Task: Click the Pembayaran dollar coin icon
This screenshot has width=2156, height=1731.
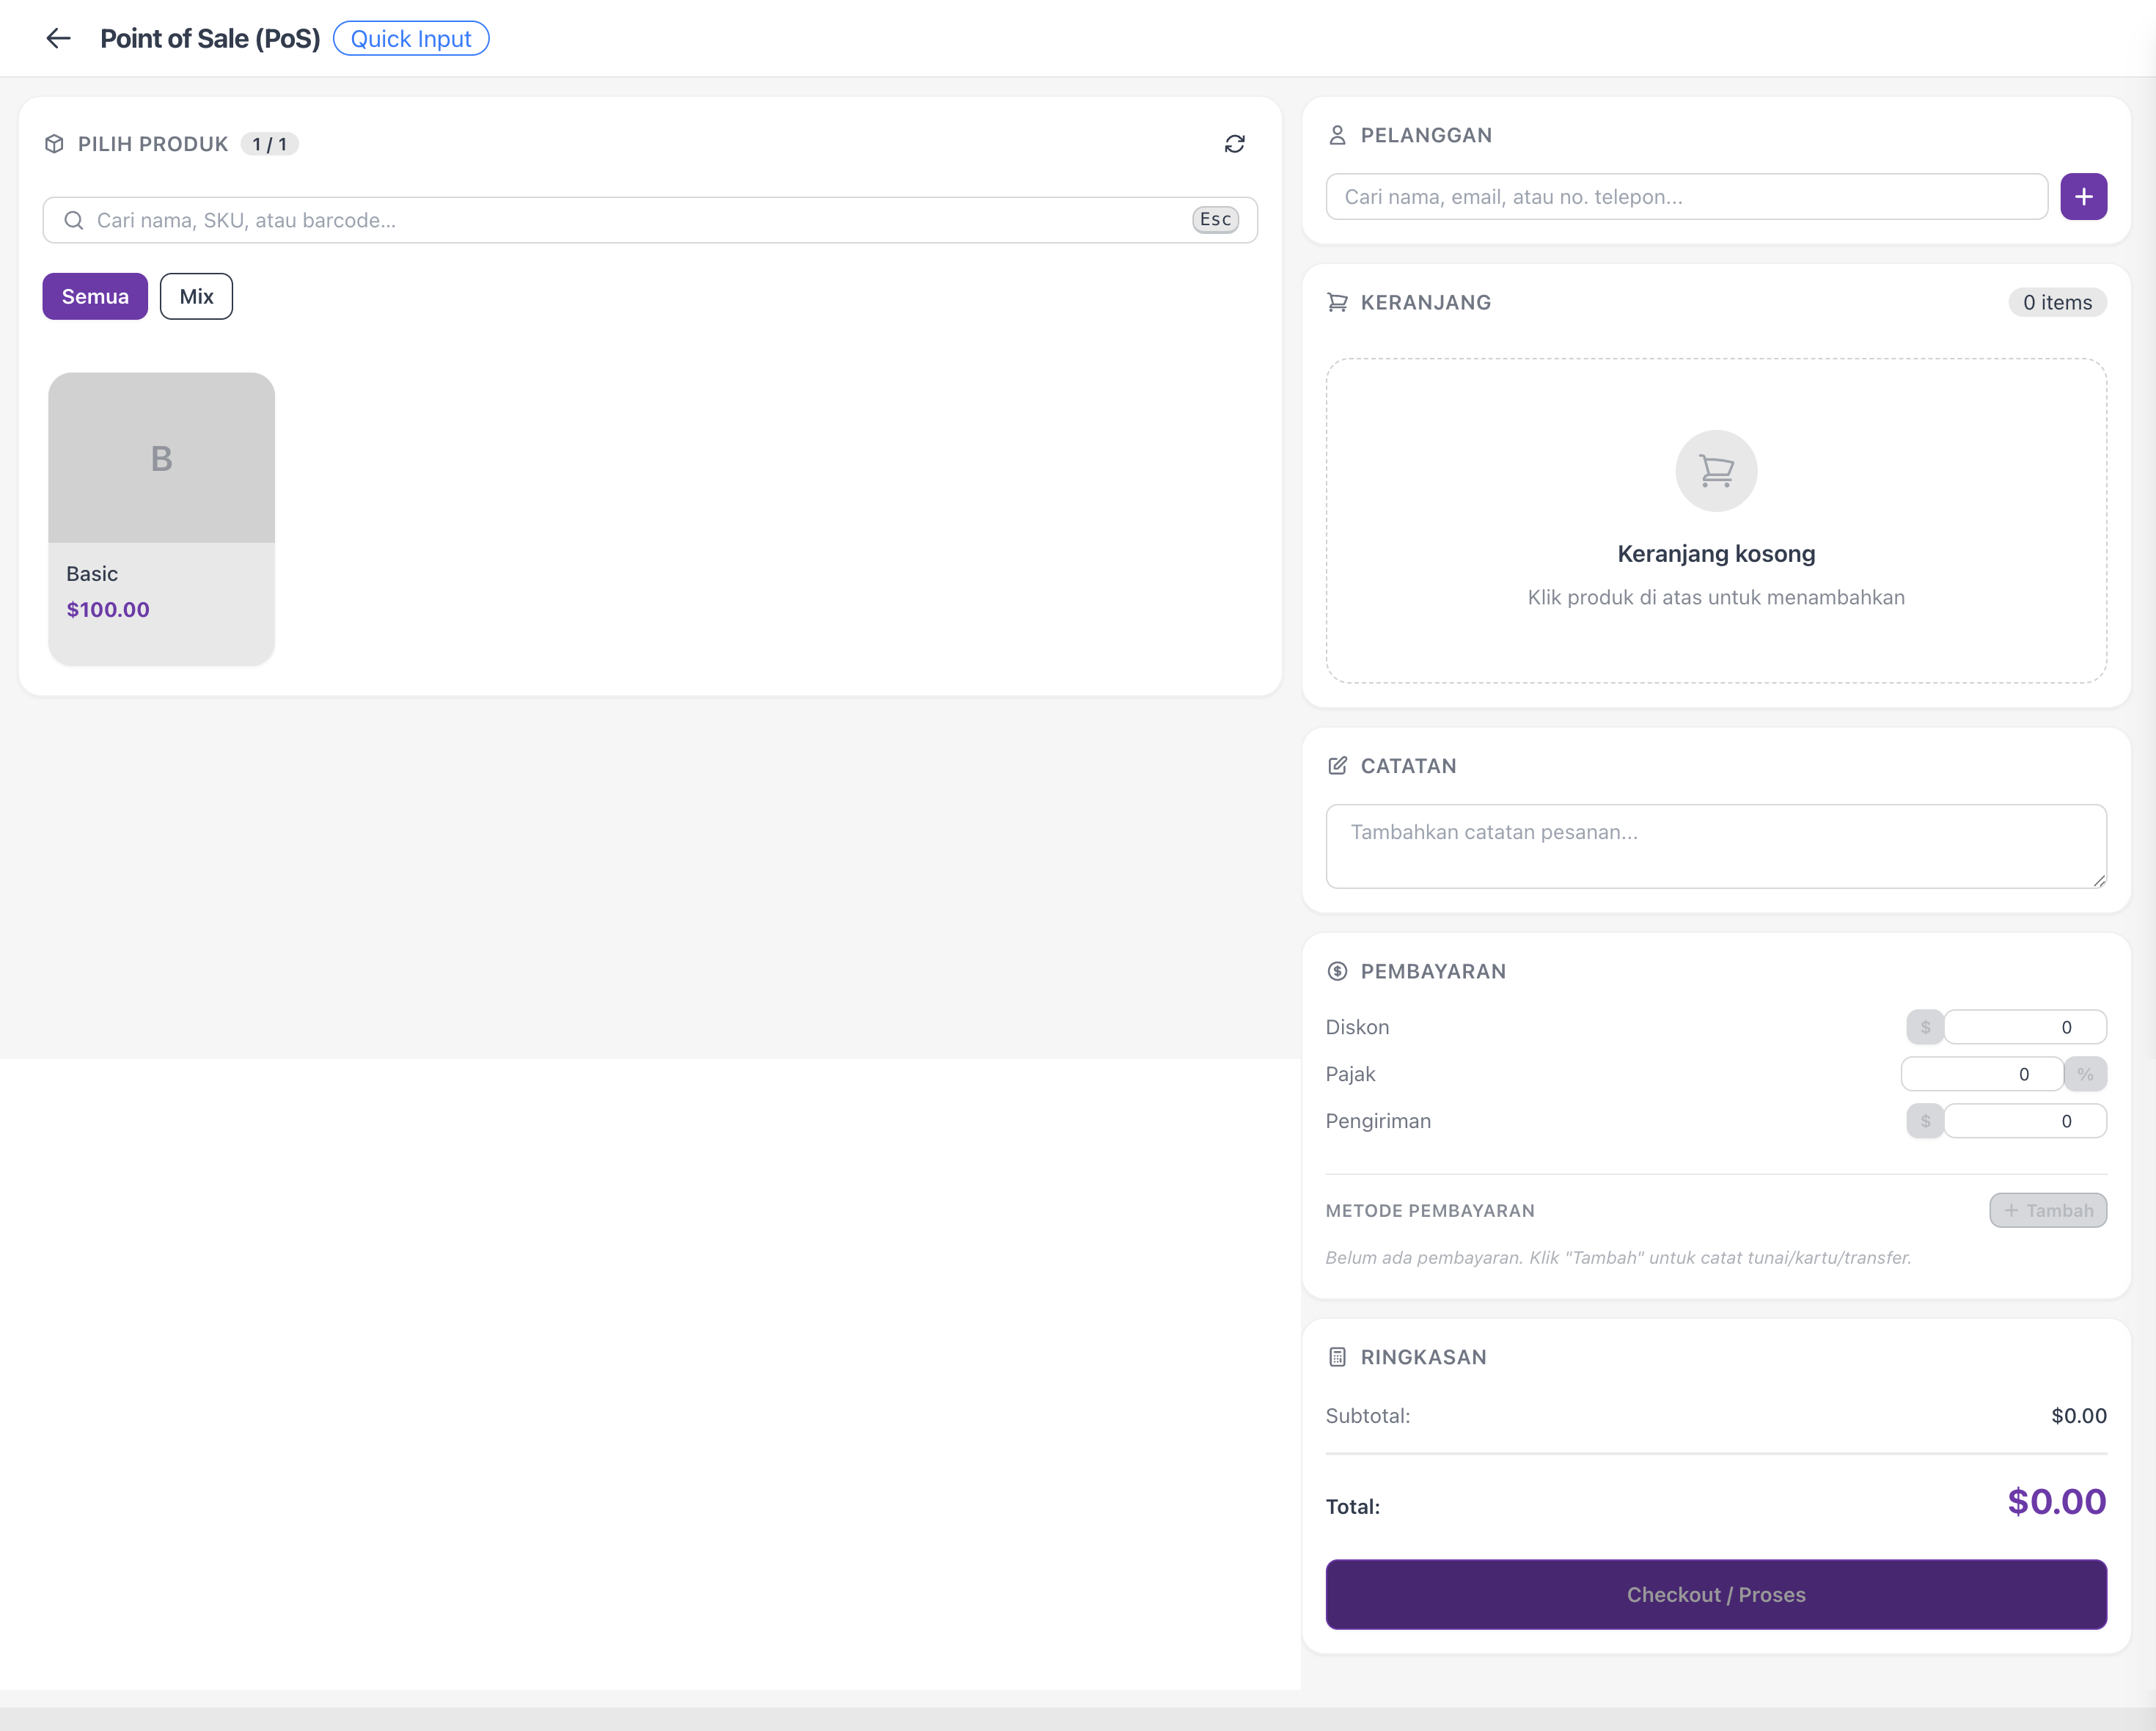Action: 1337,971
